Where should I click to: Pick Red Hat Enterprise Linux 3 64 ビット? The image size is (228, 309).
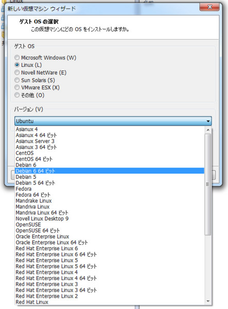coord(110,290)
